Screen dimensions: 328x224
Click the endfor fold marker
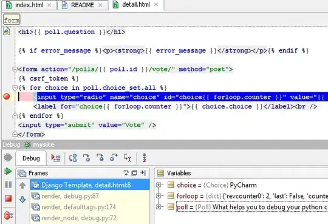[15, 115]
